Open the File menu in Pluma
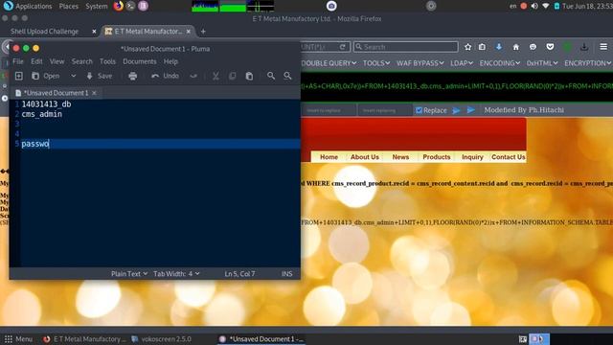Viewport: 613px width, 345px height. [x=18, y=61]
